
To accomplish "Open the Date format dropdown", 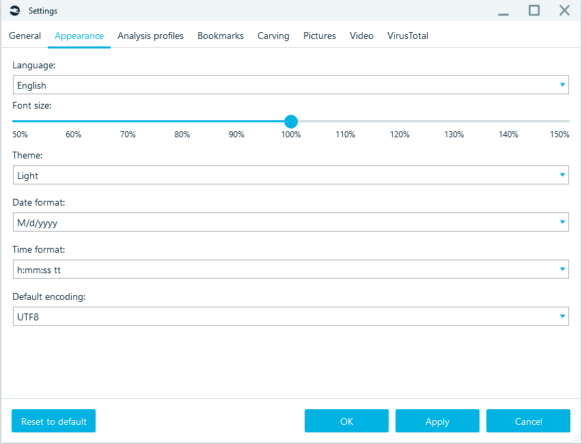I will (x=291, y=223).
